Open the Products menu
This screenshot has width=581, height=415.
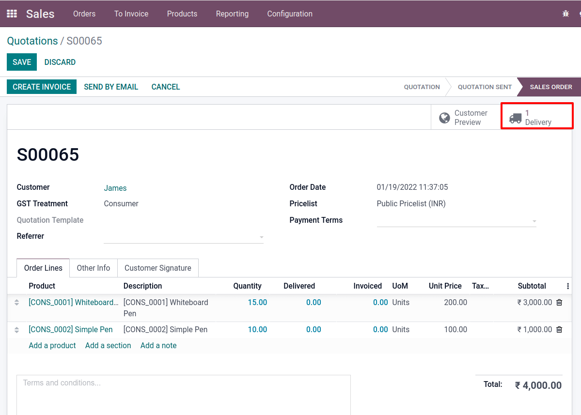click(x=182, y=14)
